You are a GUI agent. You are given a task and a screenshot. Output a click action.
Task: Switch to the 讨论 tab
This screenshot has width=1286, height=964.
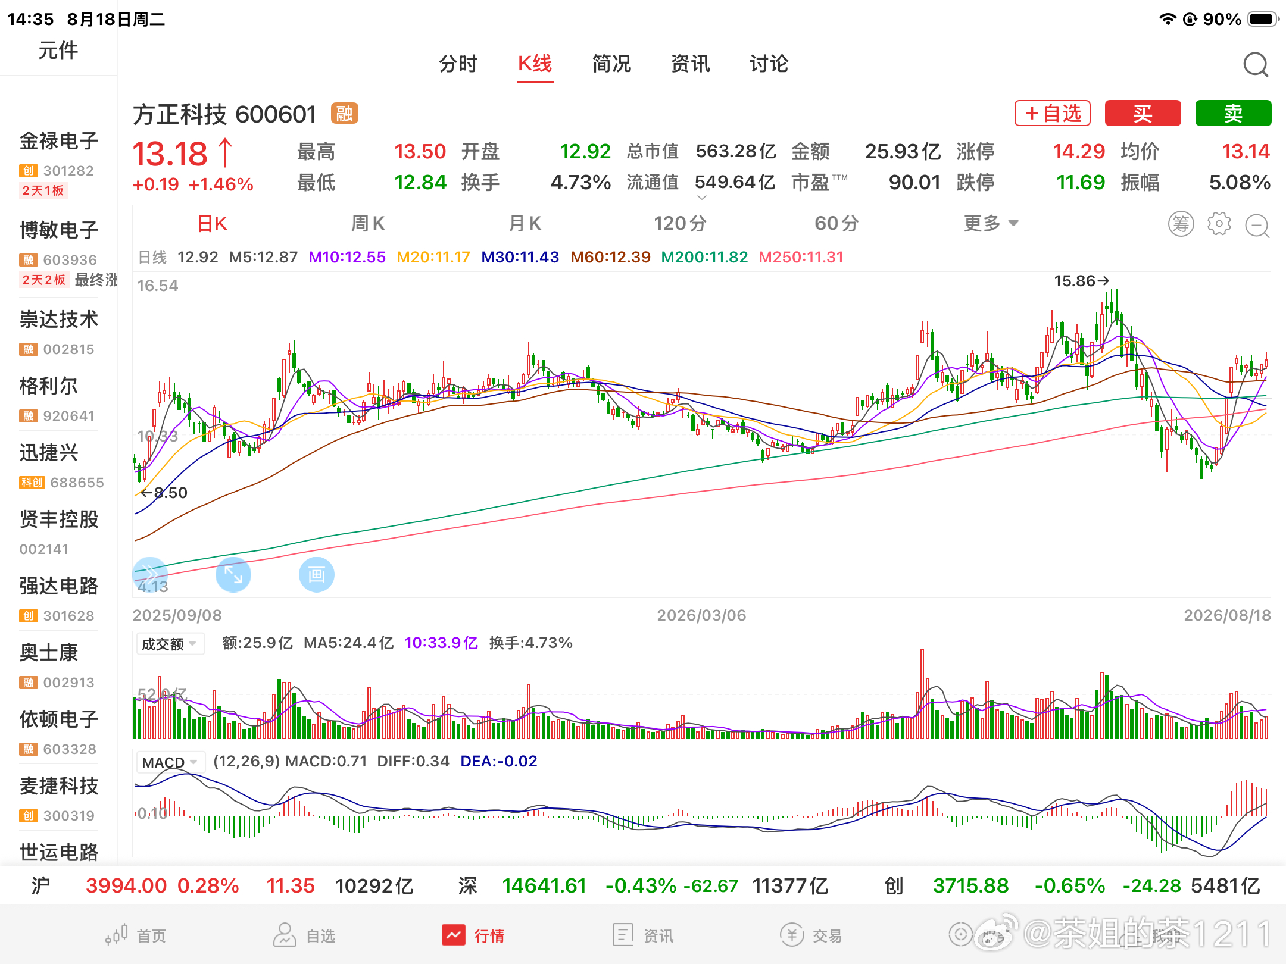coord(769,64)
